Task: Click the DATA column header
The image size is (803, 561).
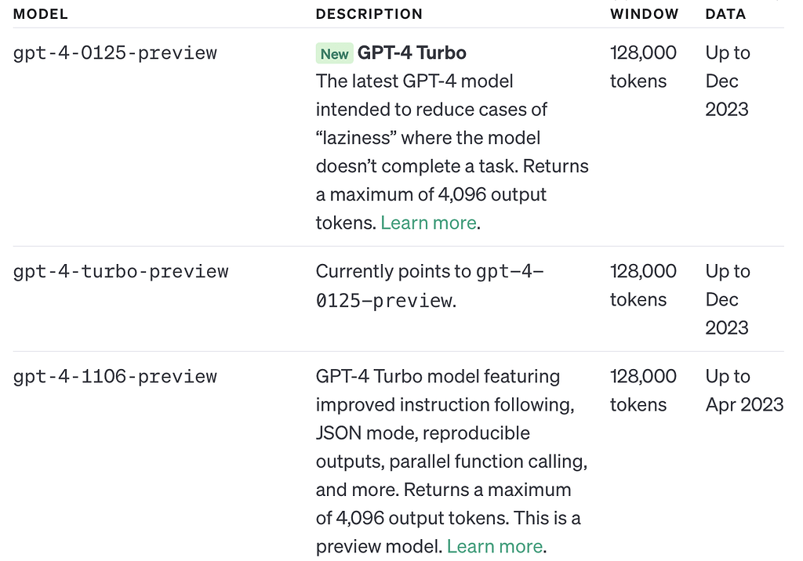Action: point(725,14)
